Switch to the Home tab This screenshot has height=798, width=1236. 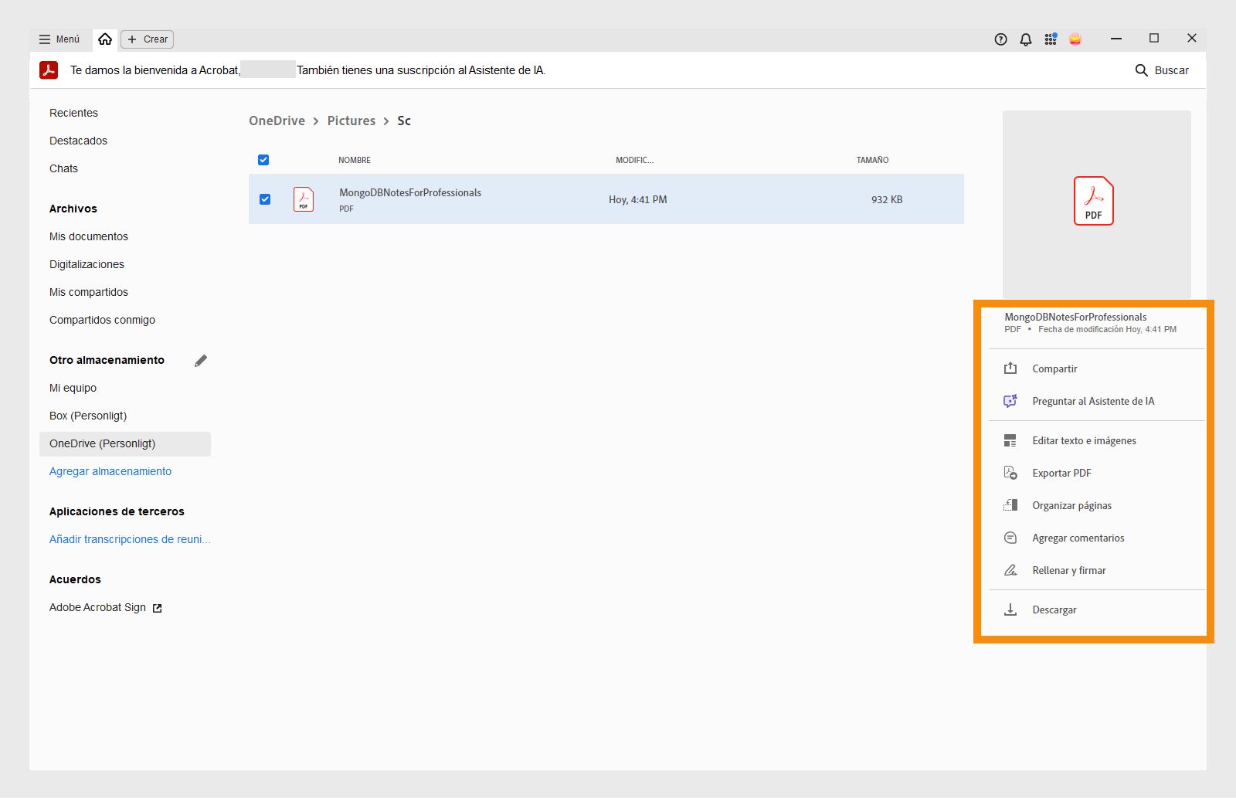pyautogui.click(x=105, y=39)
